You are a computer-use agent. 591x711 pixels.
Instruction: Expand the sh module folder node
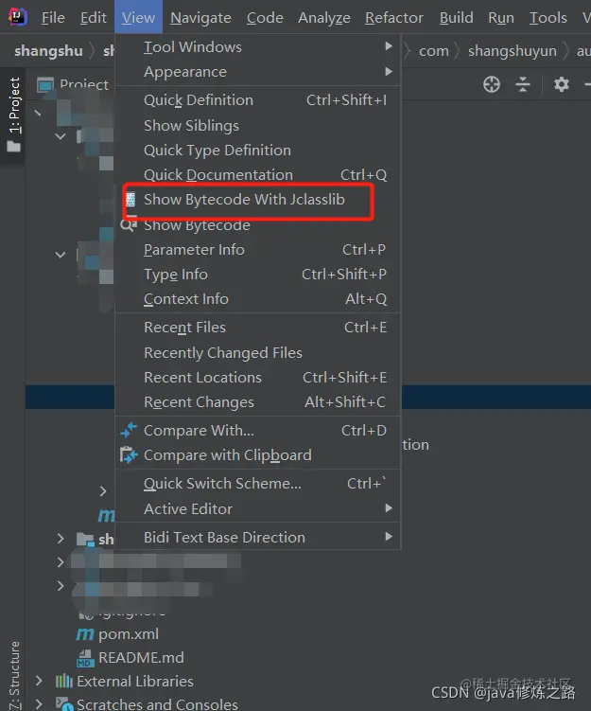pyautogui.click(x=61, y=539)
